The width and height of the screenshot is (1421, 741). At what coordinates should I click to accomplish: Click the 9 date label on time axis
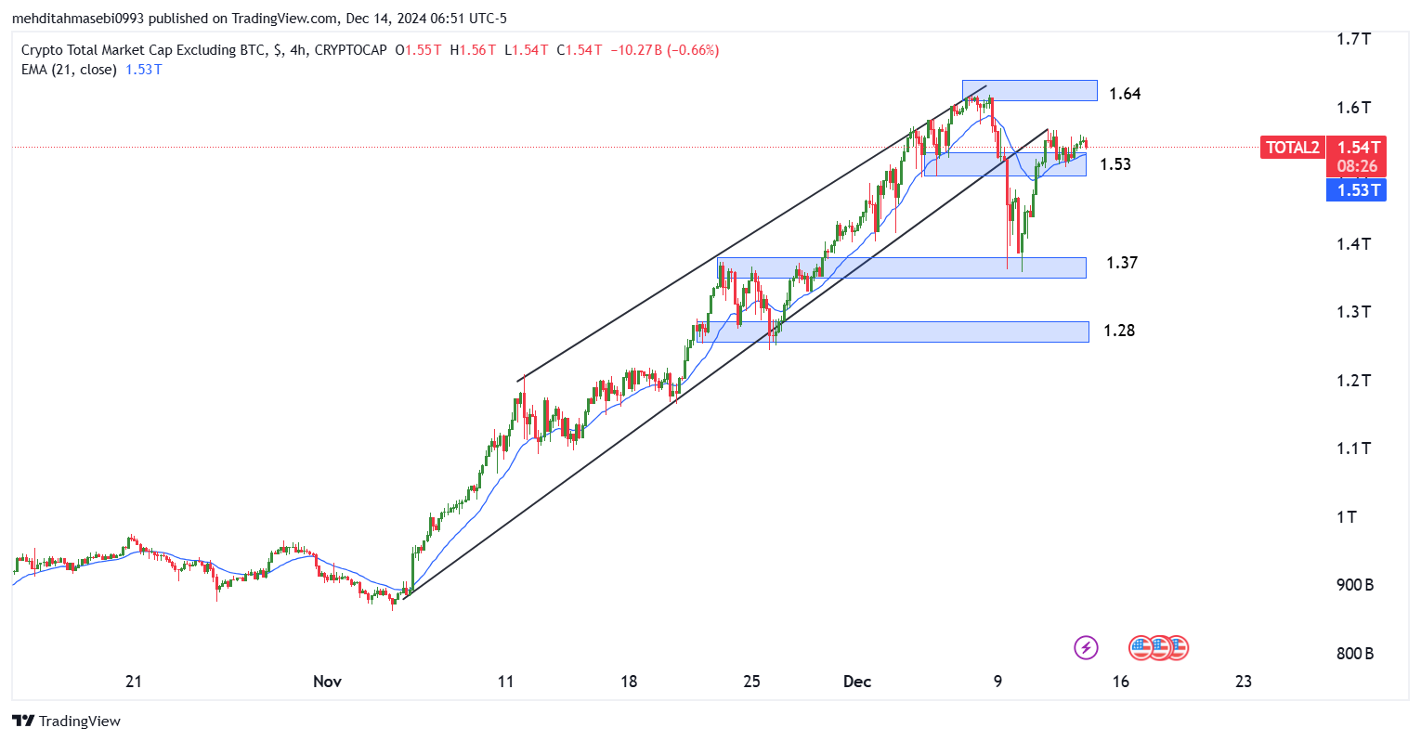click(997, 682)
